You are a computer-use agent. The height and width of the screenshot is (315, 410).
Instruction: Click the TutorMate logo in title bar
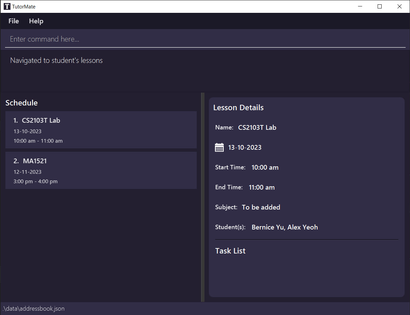(7, 6)
